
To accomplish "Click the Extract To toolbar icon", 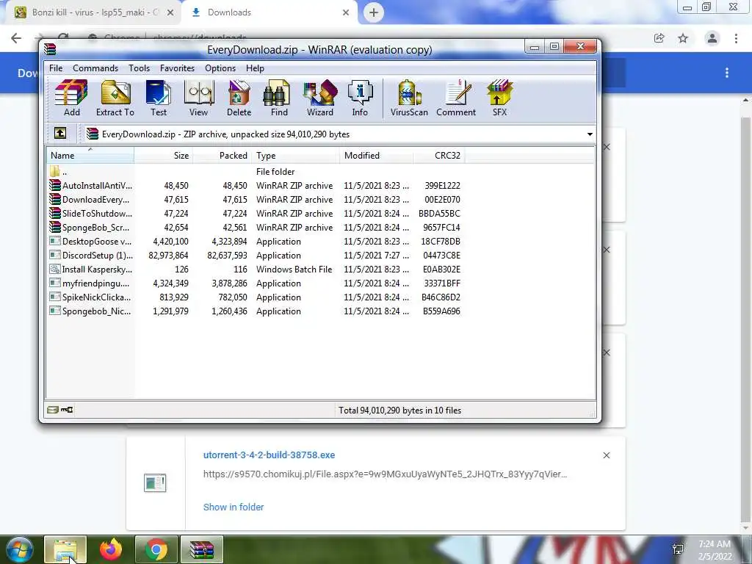I will 115,98.
